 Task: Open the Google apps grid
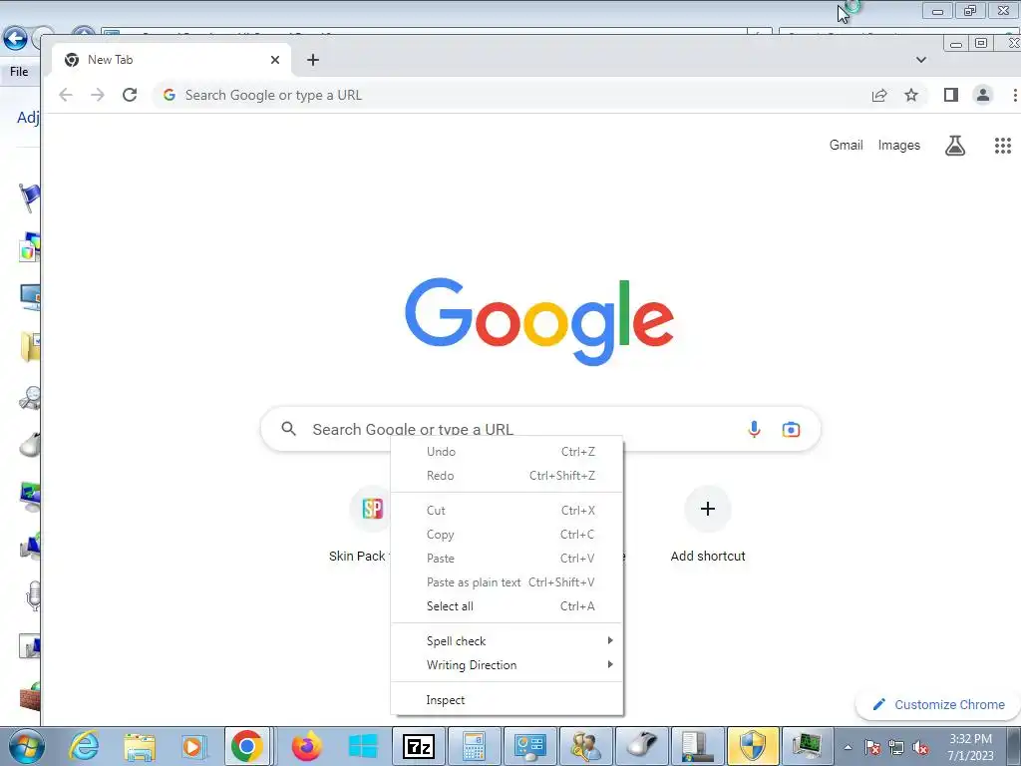1003,146
